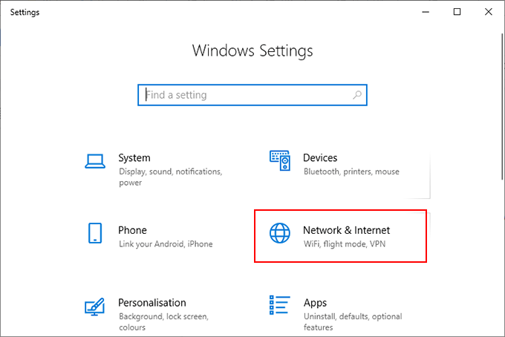Click the System laptop icon
The width and height of the screenshot is (505, 337).
tap(94, 160)
